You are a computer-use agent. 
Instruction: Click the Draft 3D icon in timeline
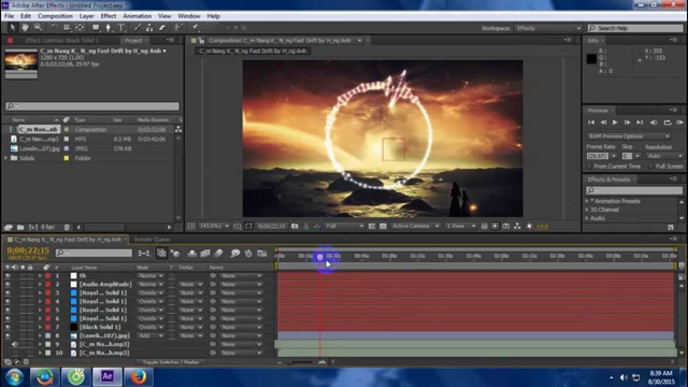[x=175, y=253]
